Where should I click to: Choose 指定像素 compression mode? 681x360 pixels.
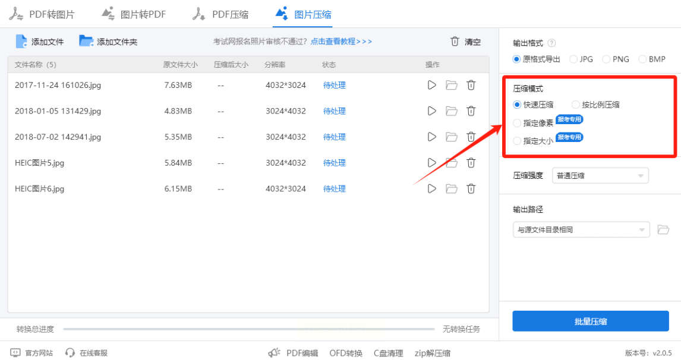click(534, 123)
